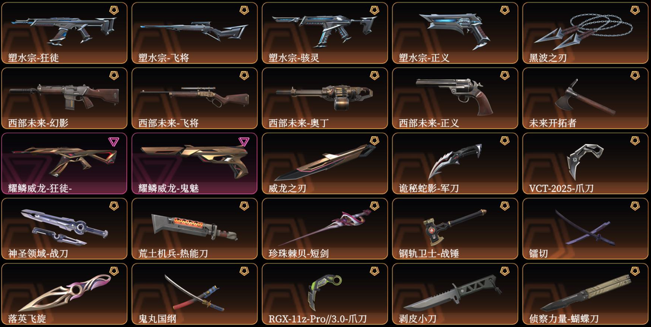Open the 神圣领域-战刀 blade skin
Viewport: 651px width, 327px height.
click(x=64, y=229)
